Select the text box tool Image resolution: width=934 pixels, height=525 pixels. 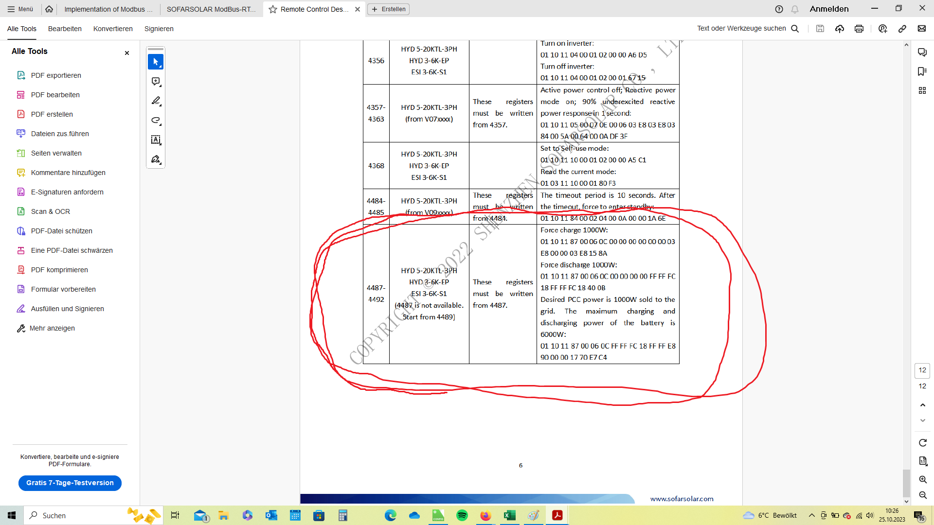click(x=156, y=140)
